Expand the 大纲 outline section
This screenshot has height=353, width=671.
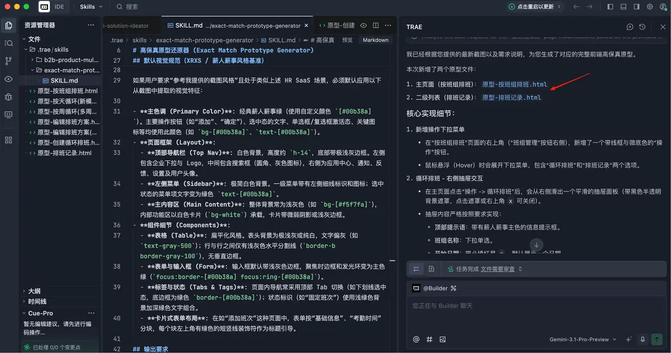(34, 291)
